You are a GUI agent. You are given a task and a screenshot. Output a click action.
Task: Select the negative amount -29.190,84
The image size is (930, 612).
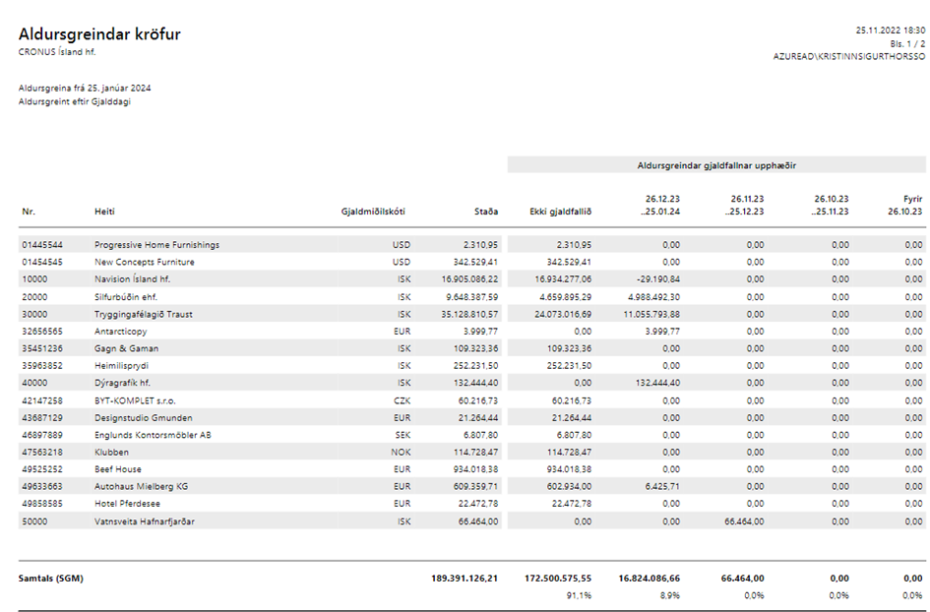pos(653,279)
